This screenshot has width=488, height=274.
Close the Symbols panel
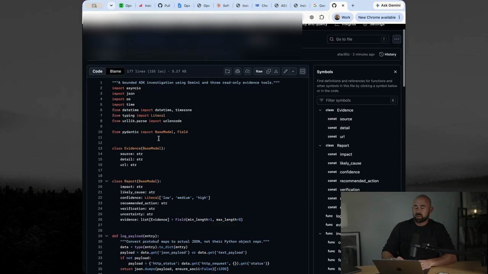pos(395,72)
